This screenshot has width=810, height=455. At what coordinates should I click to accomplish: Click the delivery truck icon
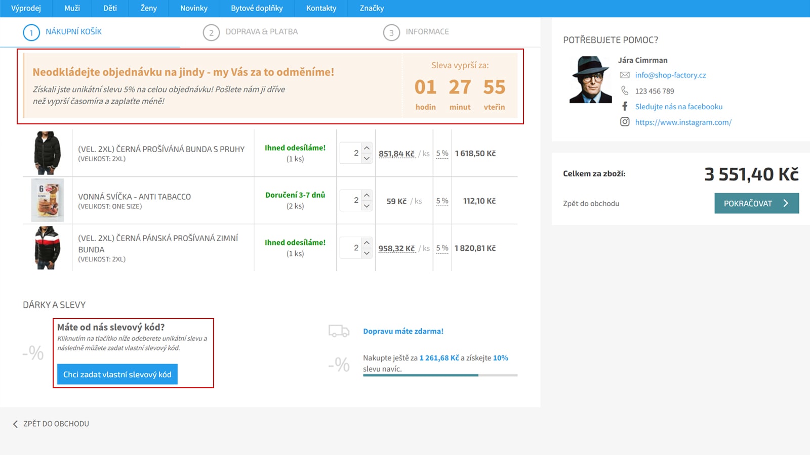pyautogui.click(x=339, y=331)
